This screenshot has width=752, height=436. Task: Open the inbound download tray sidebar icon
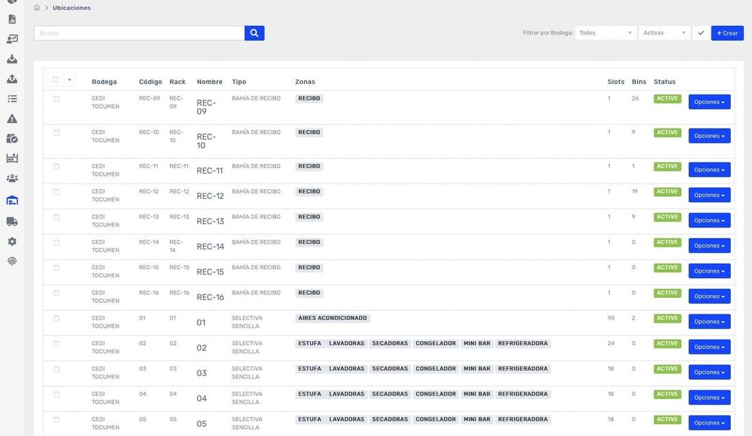coord(12,59)
